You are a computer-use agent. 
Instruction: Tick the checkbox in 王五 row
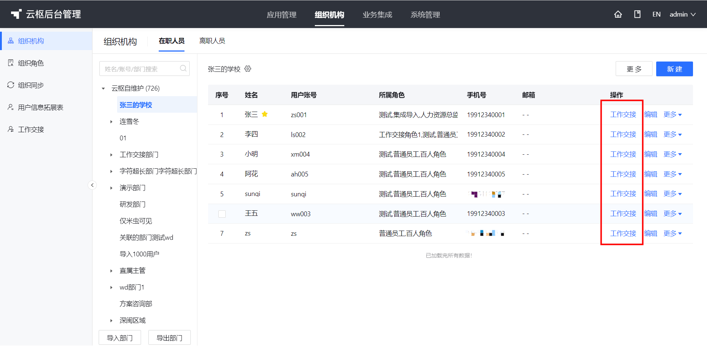[x=222, y=214]
